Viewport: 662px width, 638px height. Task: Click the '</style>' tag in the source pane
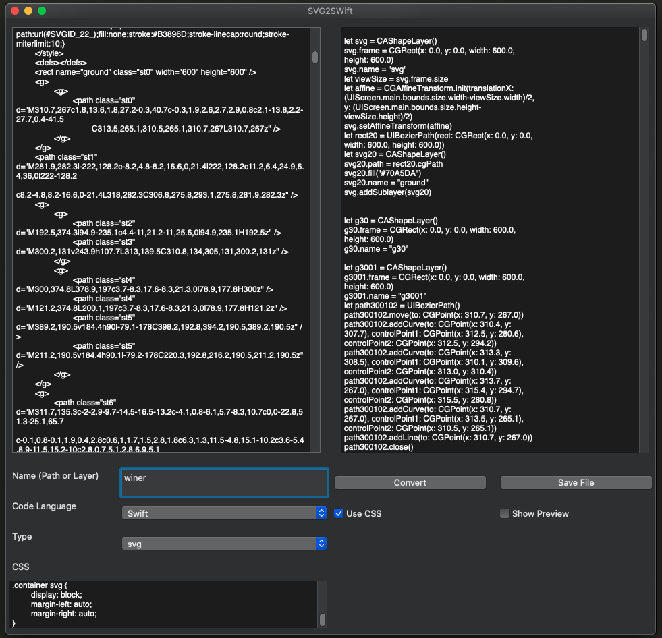point(49,53)
